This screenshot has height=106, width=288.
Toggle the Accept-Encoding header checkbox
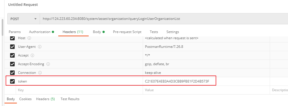tap(12, 64)
